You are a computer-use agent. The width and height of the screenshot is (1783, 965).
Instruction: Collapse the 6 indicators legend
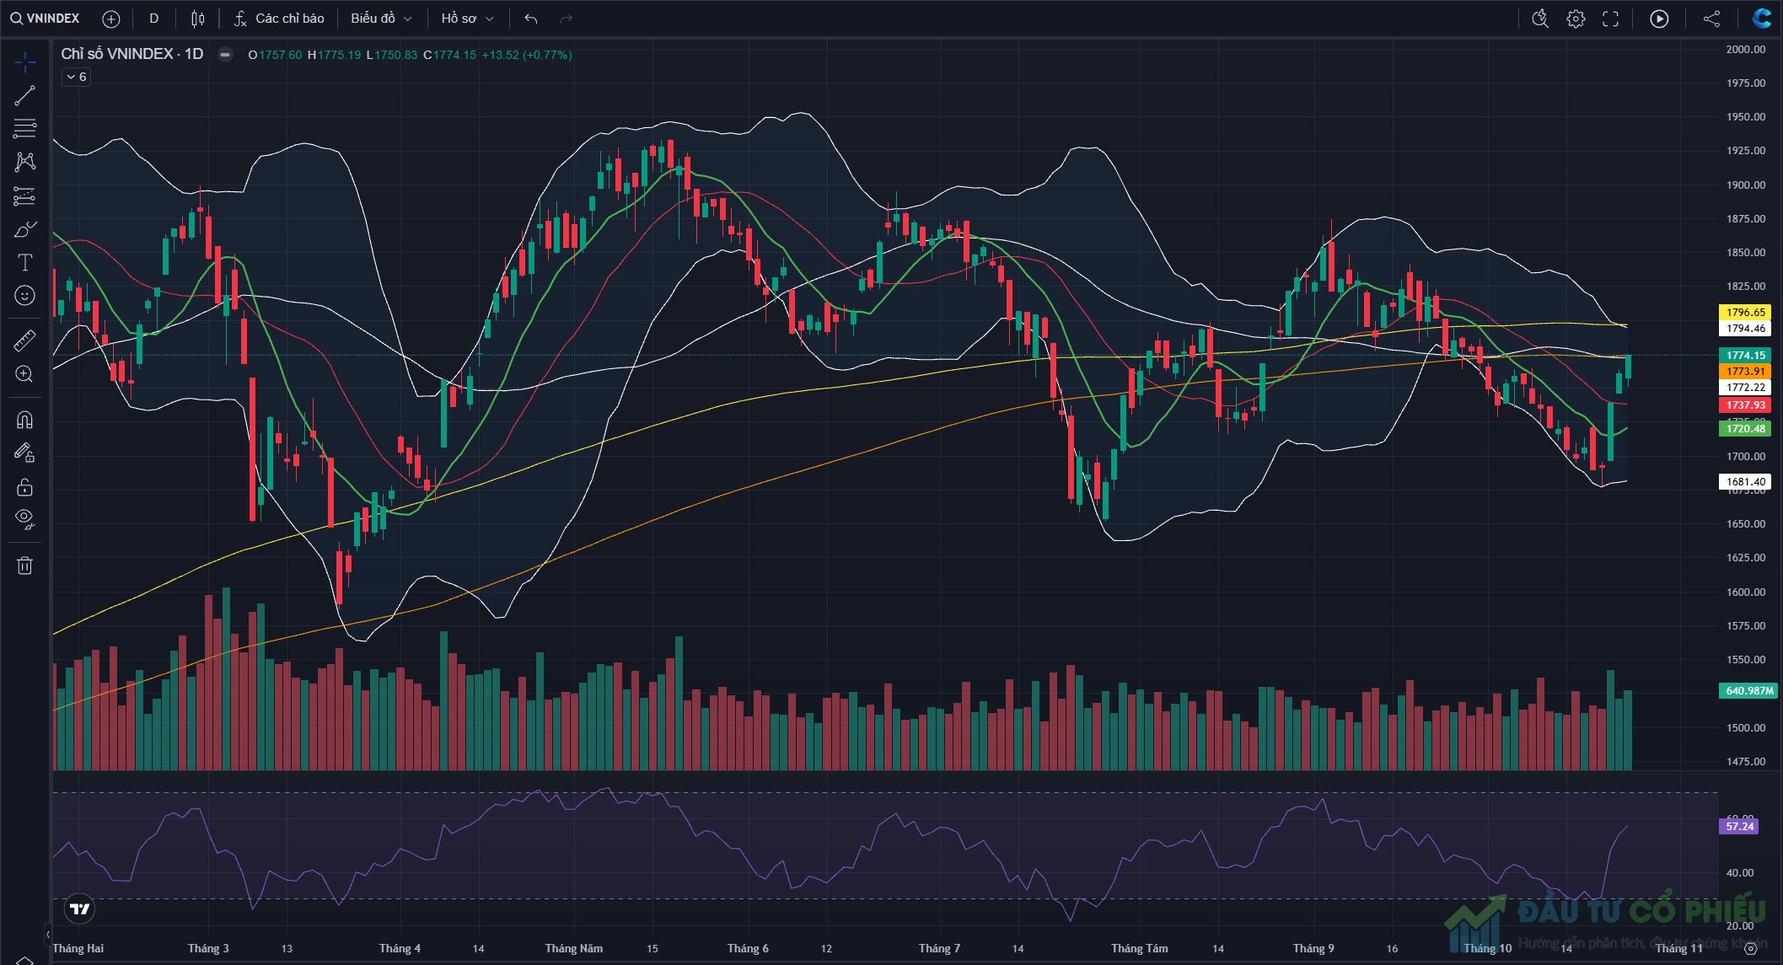click(76, 77)
